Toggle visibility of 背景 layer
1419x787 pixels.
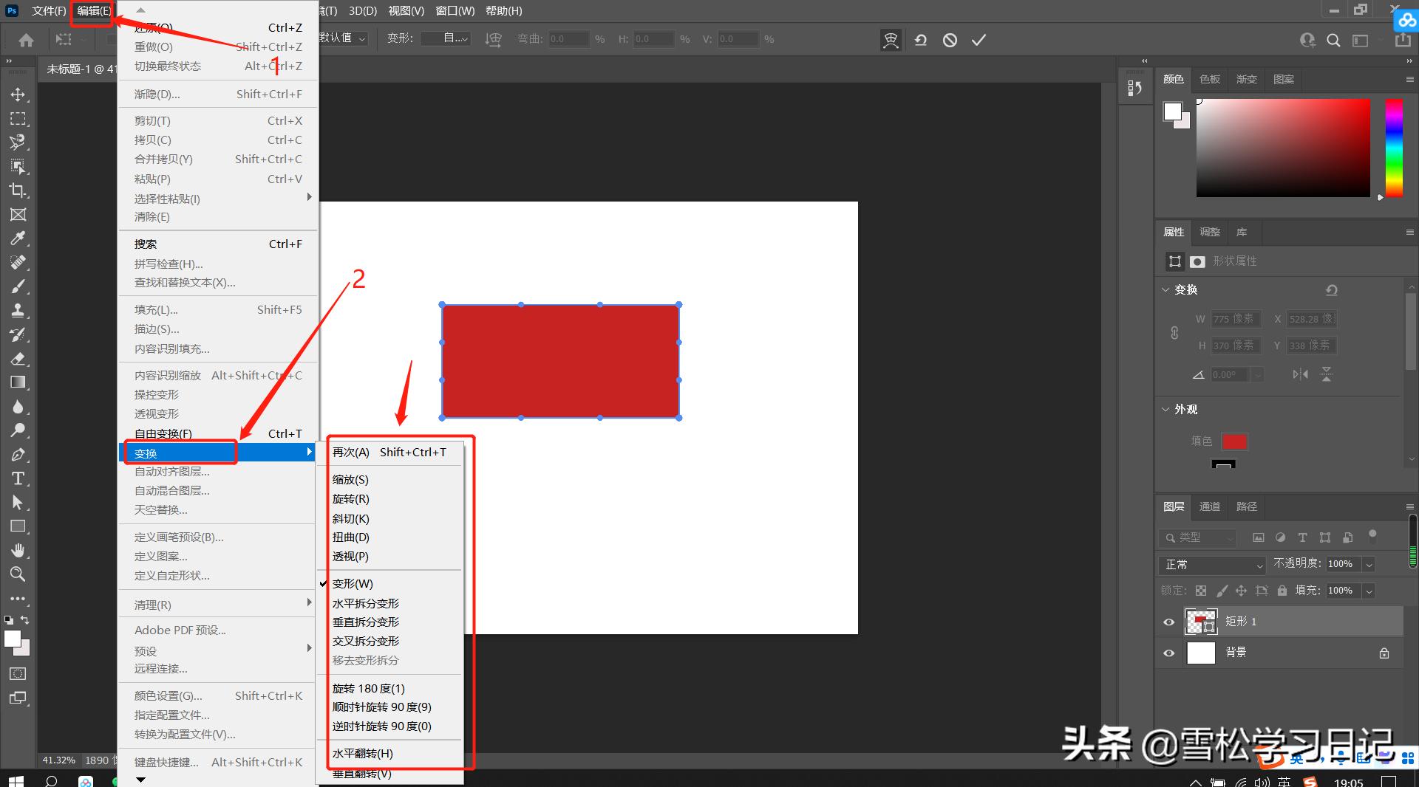tap(1168, 653)
